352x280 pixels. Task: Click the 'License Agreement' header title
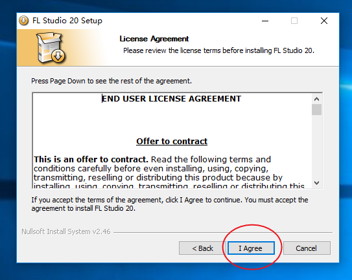[154, 39]
